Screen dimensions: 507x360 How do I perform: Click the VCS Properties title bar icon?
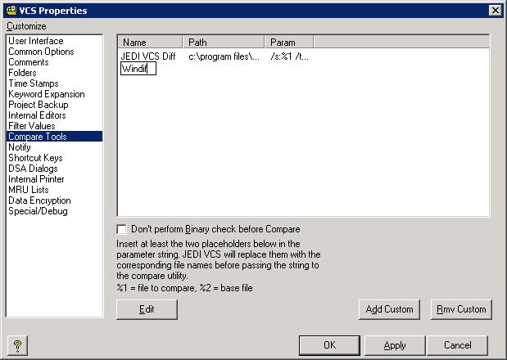[11, 10]
